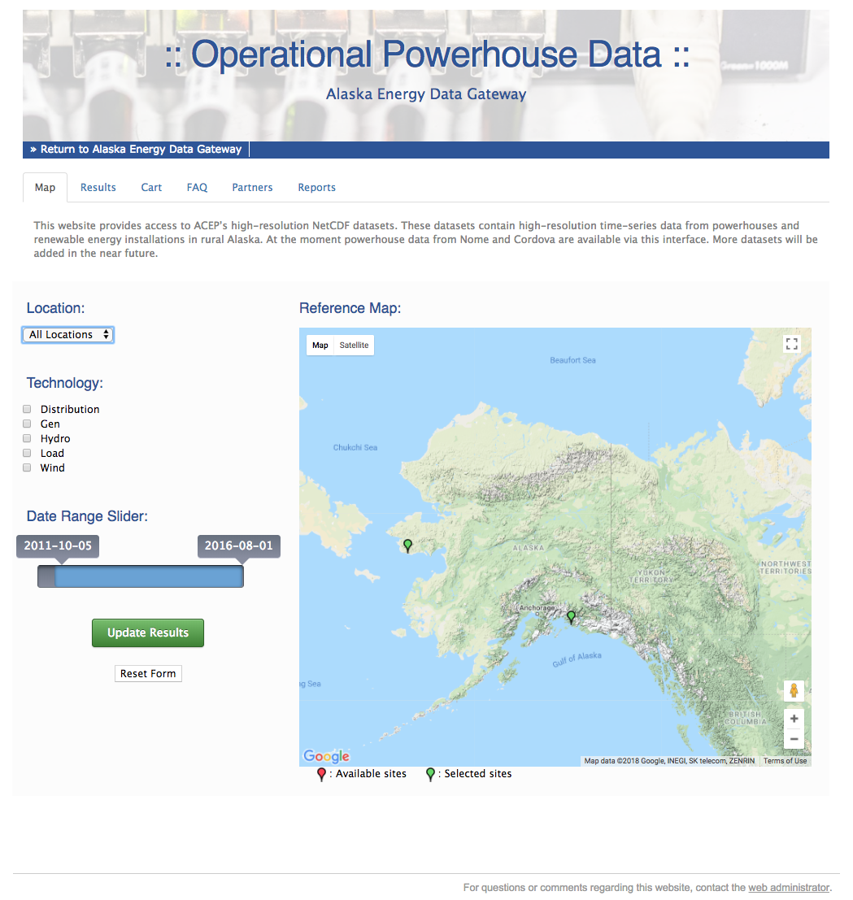Open the All Locations dropdown
Image resolution: width=853 pixels, height=900 pixels.
(68, 335)
